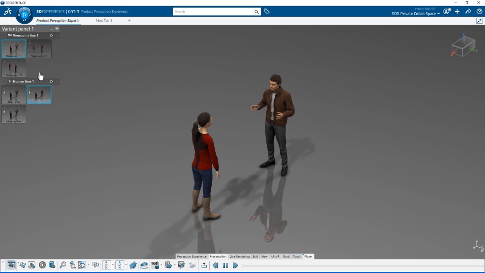Open 3DS Private Collab Space dropdown

pos(416,14)
